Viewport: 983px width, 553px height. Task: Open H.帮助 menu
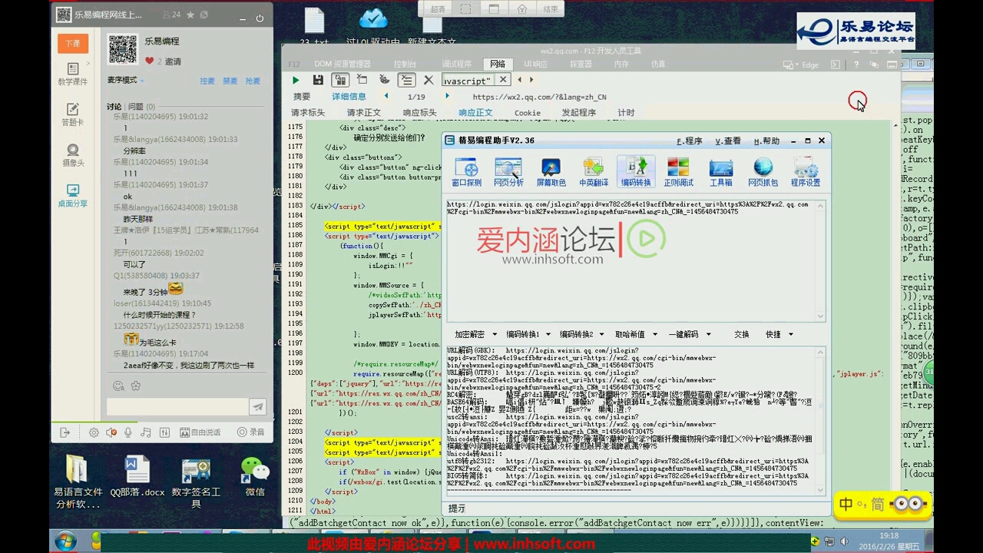click(x=766, y=141)
